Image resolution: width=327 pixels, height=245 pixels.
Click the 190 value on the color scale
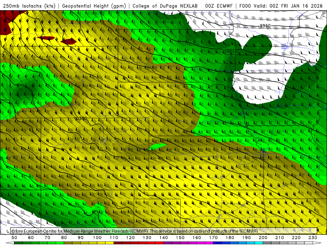(246, 238)
